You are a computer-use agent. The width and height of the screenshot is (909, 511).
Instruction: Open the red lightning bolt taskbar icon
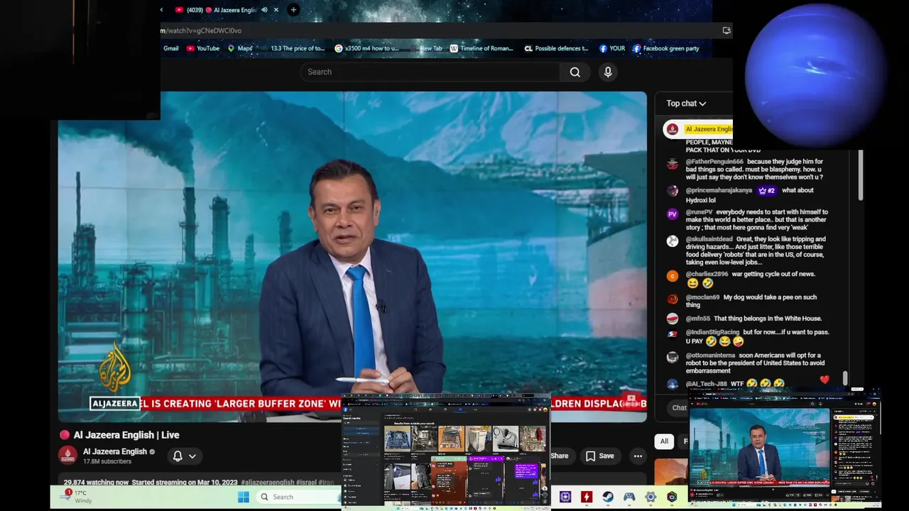click(587, 497)
